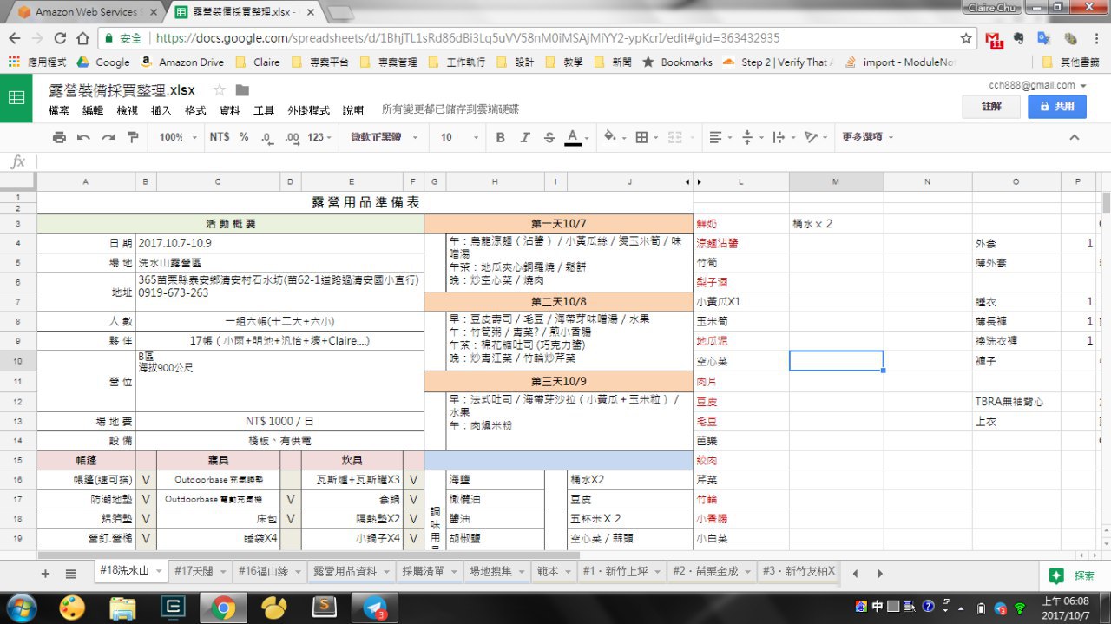Toggle bold formatting
This screenshot has width=1111, height=624.
(x=500, y=137)
